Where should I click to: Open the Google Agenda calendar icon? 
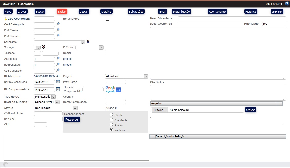pyautogui.click(x=118, y=90)
